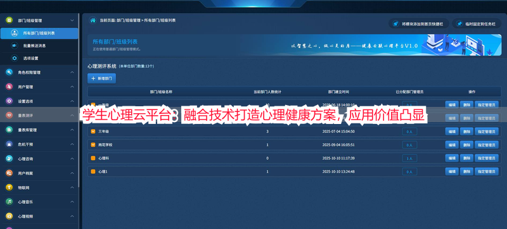507x229 pixels.
Task: Expand 心理音乐 using its chevron
Action: 72,202
